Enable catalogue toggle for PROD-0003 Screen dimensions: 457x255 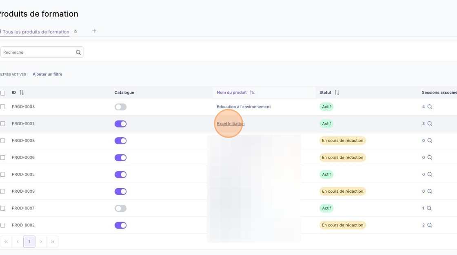click(x=120, y=107)
